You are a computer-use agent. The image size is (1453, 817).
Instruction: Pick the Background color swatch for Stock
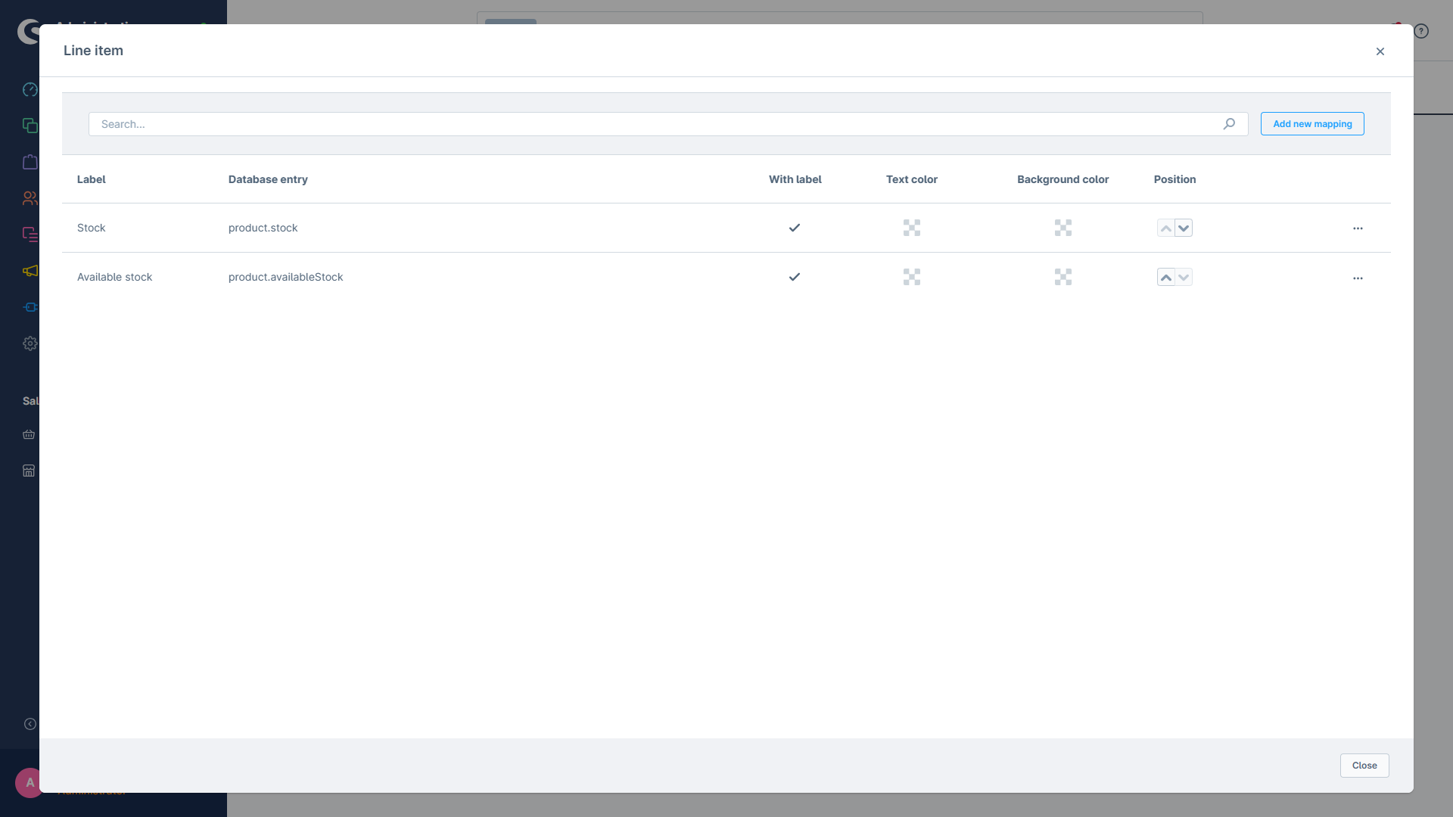[x=1063, y=228]
